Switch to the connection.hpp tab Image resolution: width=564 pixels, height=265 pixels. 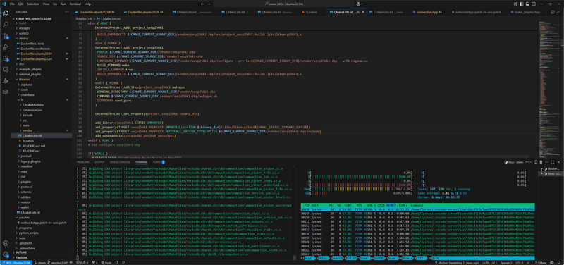(x=427, y=12)
